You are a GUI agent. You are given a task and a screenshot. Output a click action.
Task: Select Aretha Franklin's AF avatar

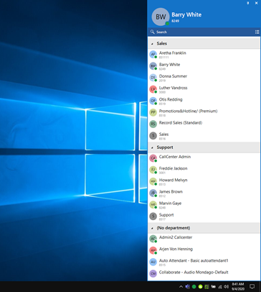(x=153, y=54)
